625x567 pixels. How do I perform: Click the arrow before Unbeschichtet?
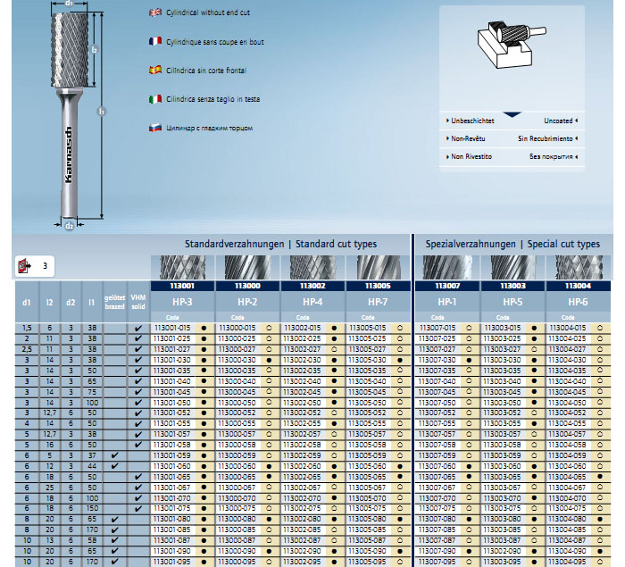point(446,120)
